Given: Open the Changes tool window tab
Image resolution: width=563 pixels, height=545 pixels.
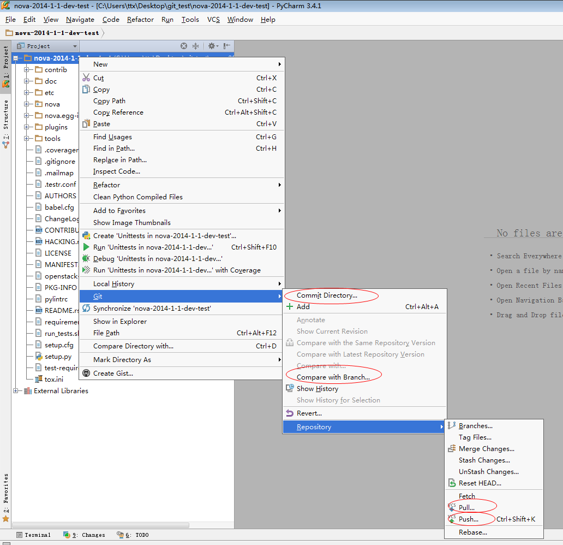Looking at the screenshot, I should click(85, 535).
